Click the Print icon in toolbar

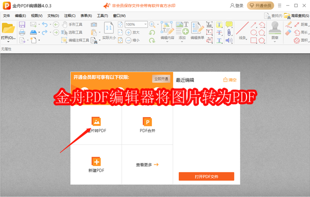[22, 32]
